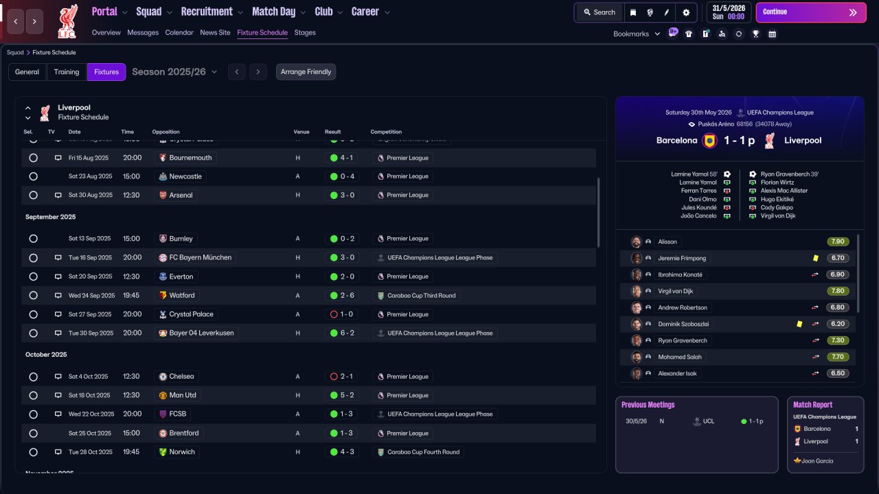Image resolution: width=879 pixels, height=494 pixels.
Task: Click the scouting search-person icon in bookmarks bar
Action: coord(722,34)
